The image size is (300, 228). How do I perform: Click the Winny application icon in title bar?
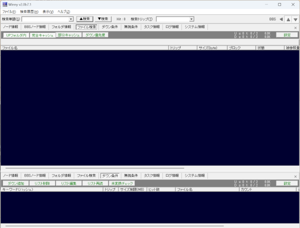(x=5, y=4)
